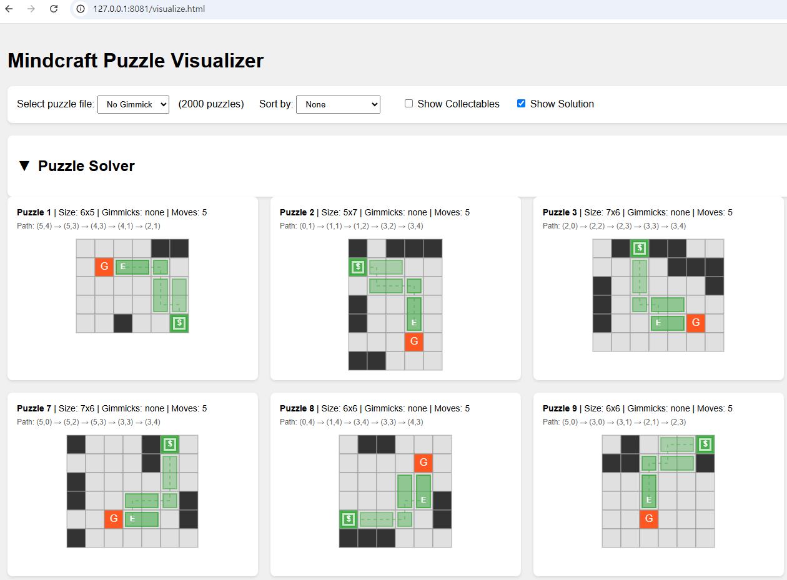This screenshot has height=580, width=787.
Task: Uncheck the Show Solution checkbox
Action: (x=521, y=104)
